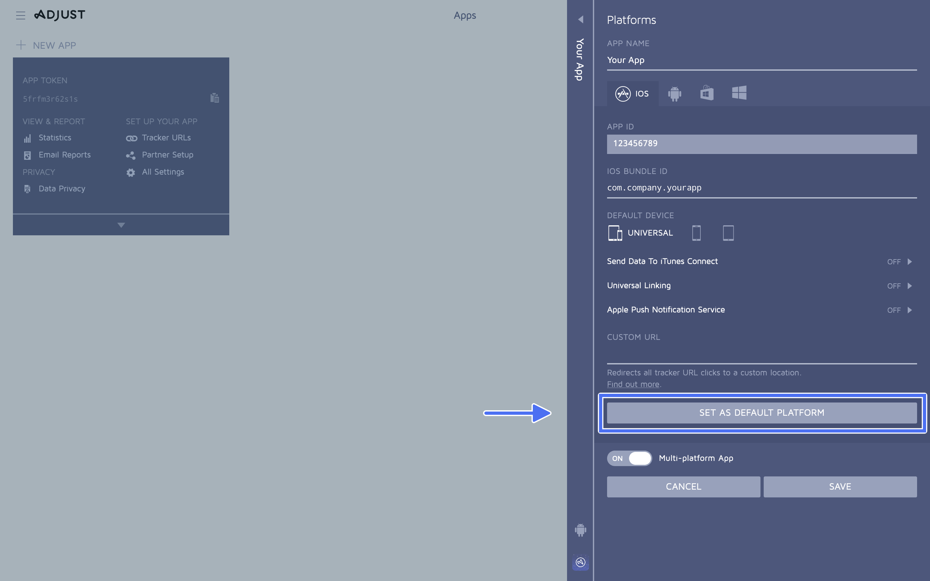930x581 pixels.
Task: Collapse the Platforms side panel
Action: (581, 19)
